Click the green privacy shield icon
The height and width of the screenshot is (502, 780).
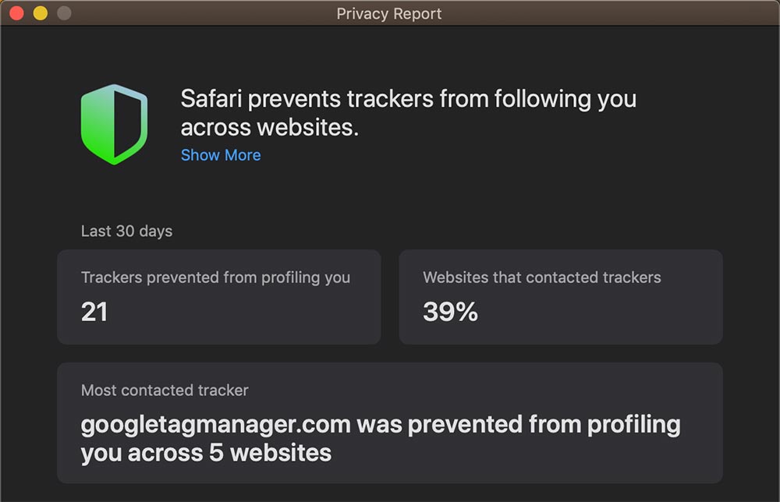(114, 124)
